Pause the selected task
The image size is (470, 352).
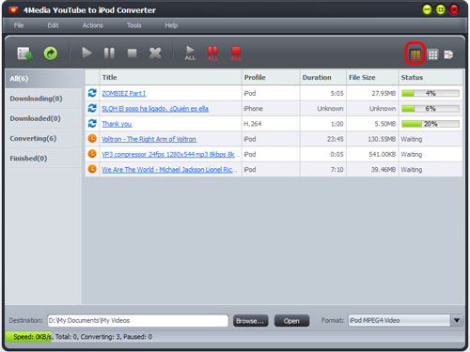click(109, 54)
